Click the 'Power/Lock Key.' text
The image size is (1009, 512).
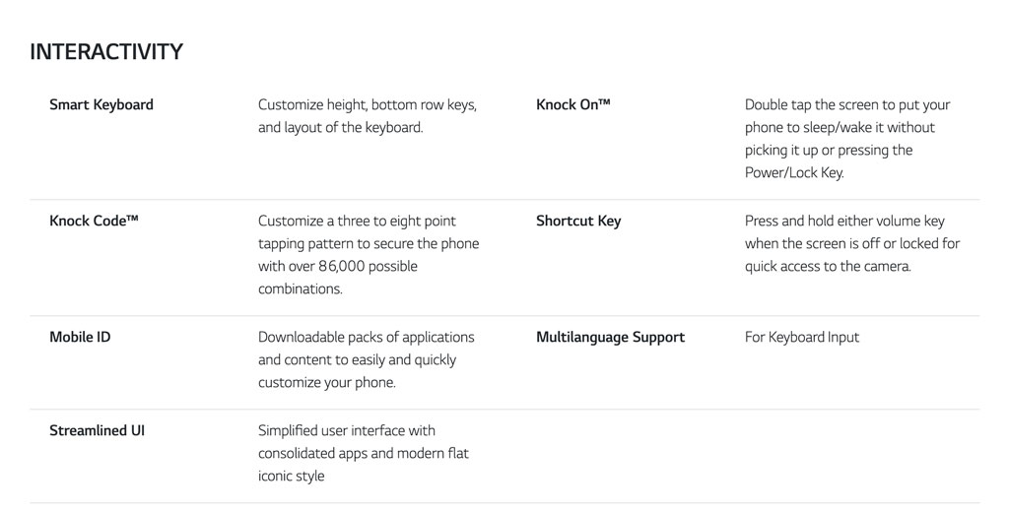pos(794,172)
